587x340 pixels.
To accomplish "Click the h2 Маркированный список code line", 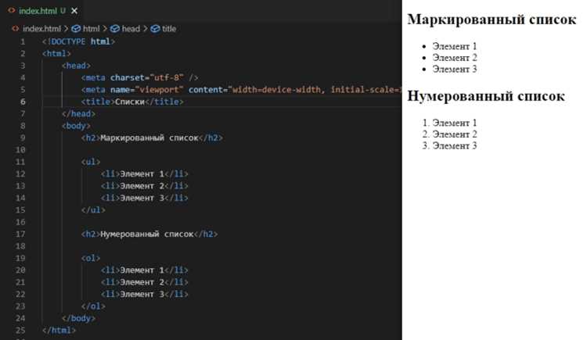I will [152, 138].
